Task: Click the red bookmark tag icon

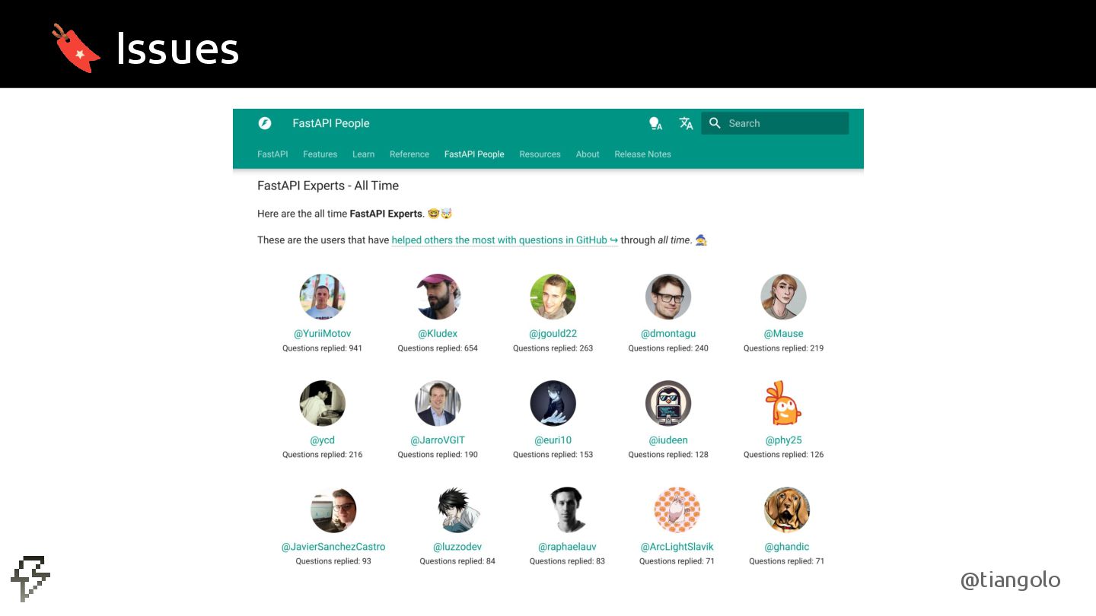Action: (x=75, y=47)
